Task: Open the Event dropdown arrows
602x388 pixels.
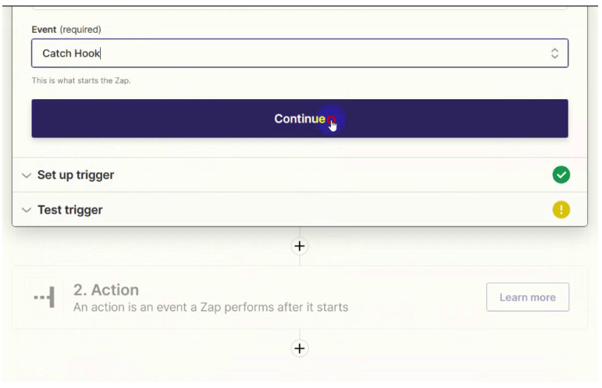Action: (554, 53)
